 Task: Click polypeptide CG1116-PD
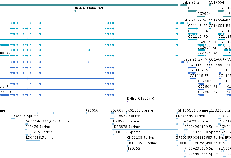click(198, 65)
